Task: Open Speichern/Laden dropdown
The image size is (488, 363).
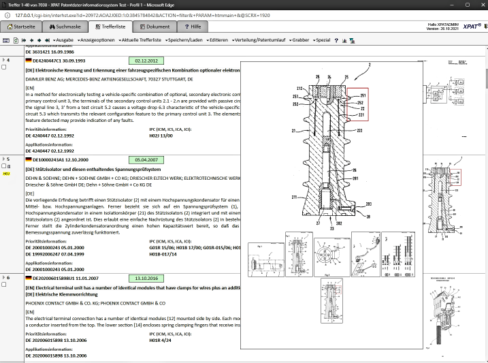Action: tap(184, 40)
